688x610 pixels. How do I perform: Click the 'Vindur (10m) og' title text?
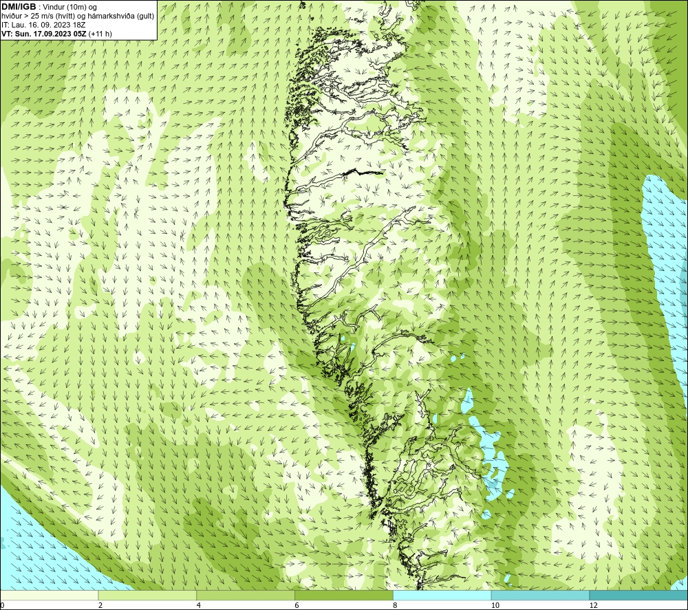(70, 8)
